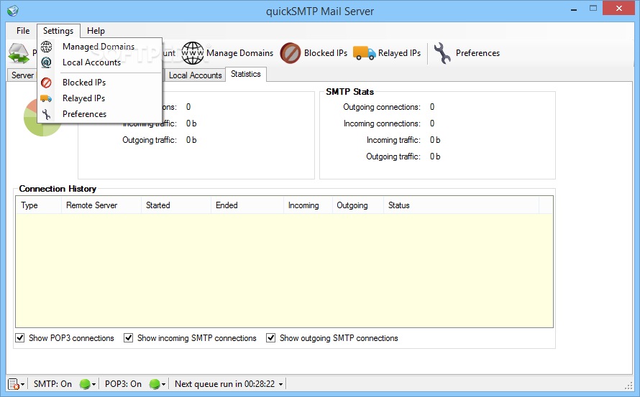Sort by Incoming column header
Viewport: 640px width, 397px height.
(x=308, y=205)
